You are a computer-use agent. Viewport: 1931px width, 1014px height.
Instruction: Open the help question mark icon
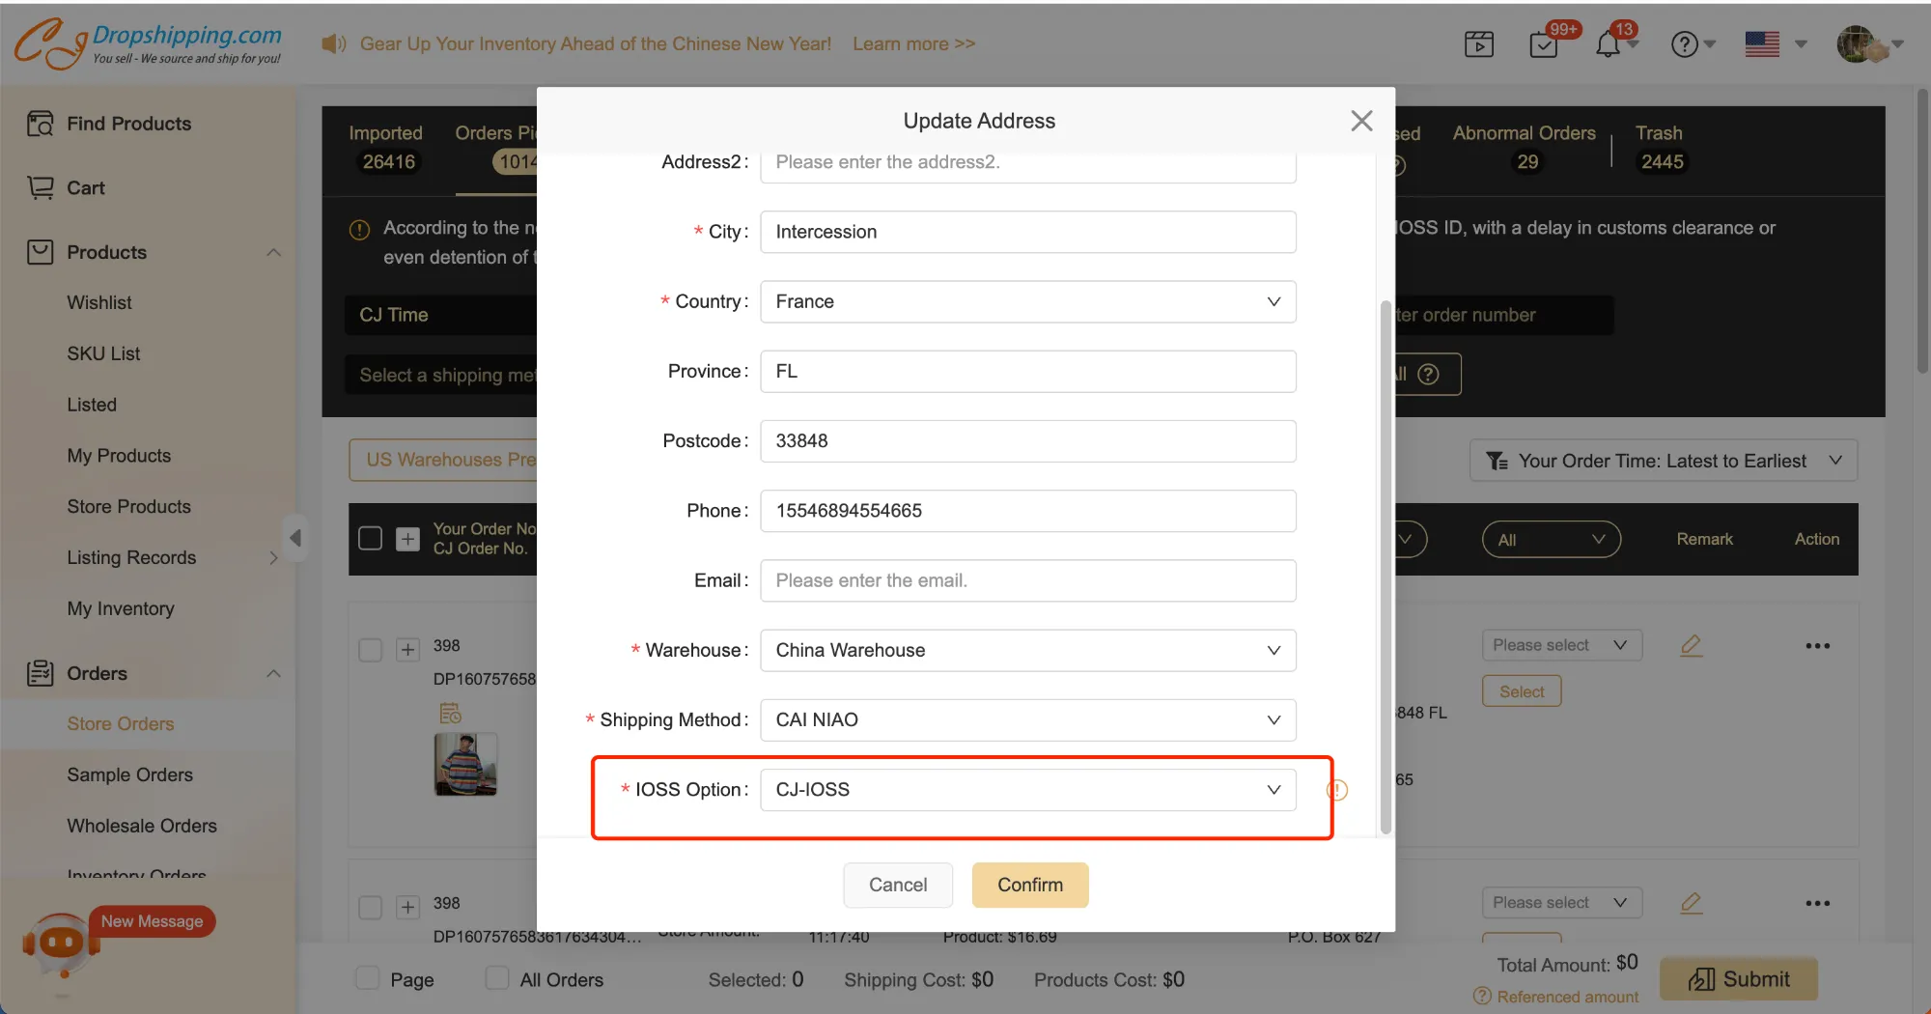click(x=1684, y=44)
